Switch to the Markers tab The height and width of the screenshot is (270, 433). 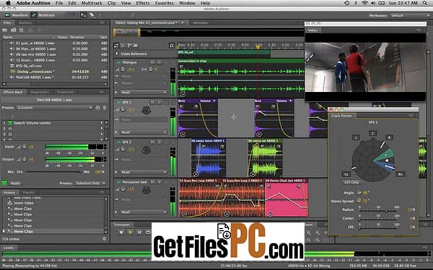tap(25, 23)
